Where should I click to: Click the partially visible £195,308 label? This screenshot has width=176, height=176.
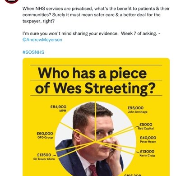pos(133,175)
